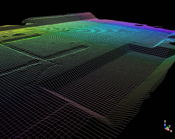Click the Z axis label on orientation gizmo
Viewport: 175px width, 139px height.
click(x=165, y=121)
